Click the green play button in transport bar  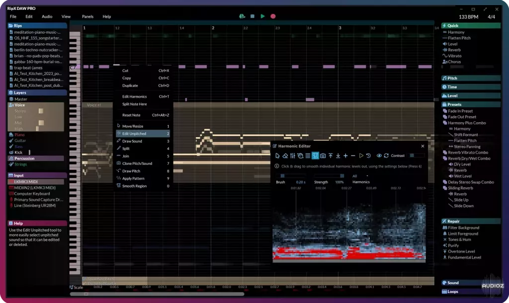(x=262, y=16)
